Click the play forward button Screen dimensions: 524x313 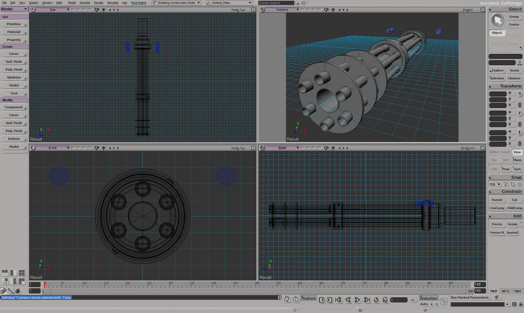pyautogui.click(x=357, y=300)
